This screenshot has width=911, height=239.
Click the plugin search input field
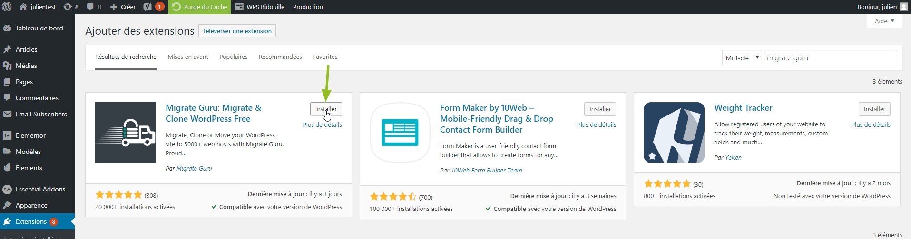coord(830,58)
